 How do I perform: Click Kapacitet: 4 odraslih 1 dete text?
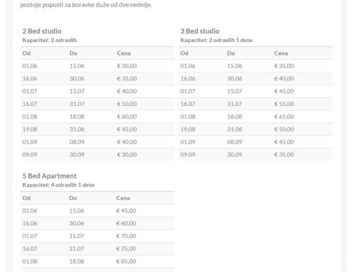(x=58, y=185)
